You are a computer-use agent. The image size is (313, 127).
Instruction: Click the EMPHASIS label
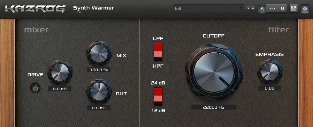(x=270, y=54)
